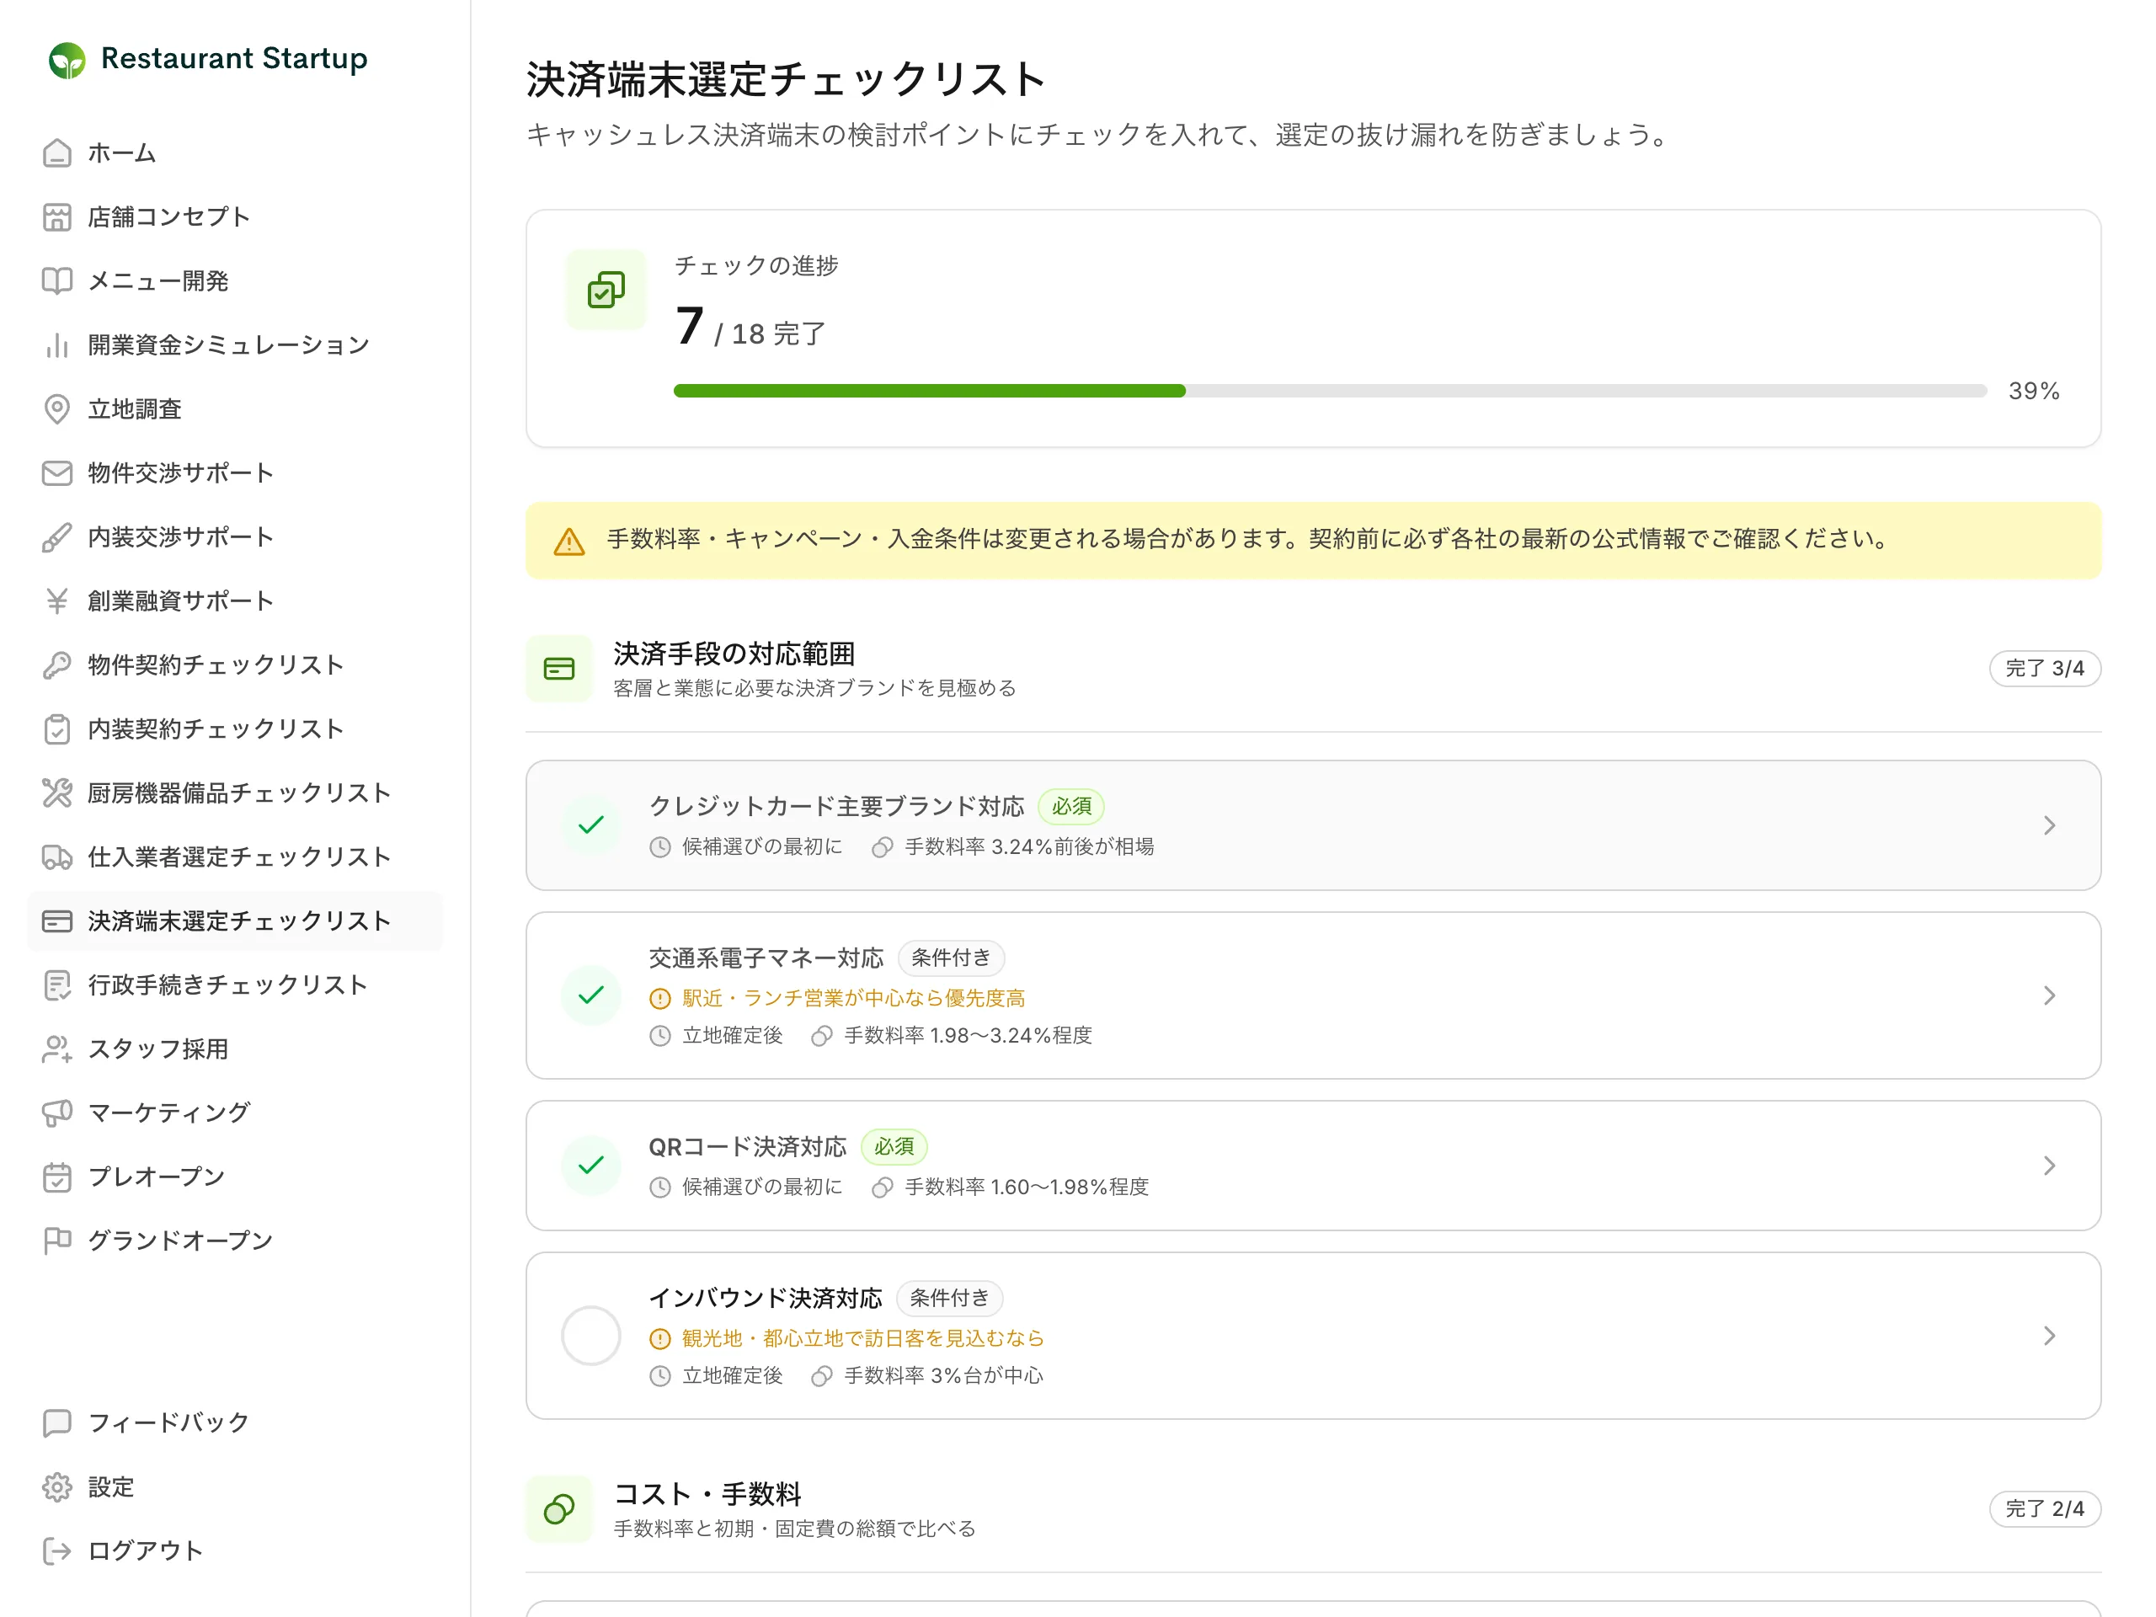Click the スタッフ採用 user-plus icon
Screen dimensions: 2156x1617
pos(57,1049)
